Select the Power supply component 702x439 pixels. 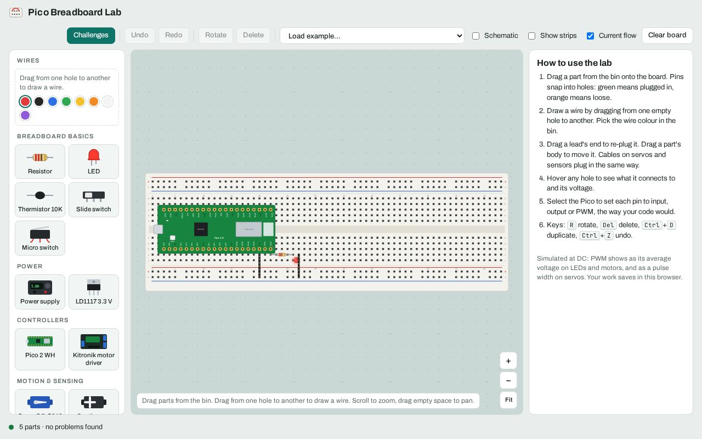coord(40,292)
